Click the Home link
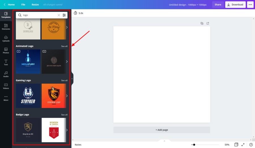Viewport: 255px width, 148px height. 11,5
